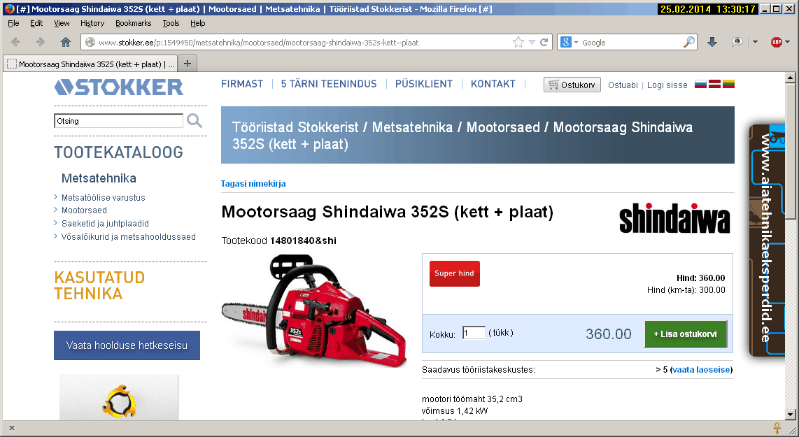This screenshot has height=437, width=799.
Task: Open the File menu
Action: (x=13, y=23)
